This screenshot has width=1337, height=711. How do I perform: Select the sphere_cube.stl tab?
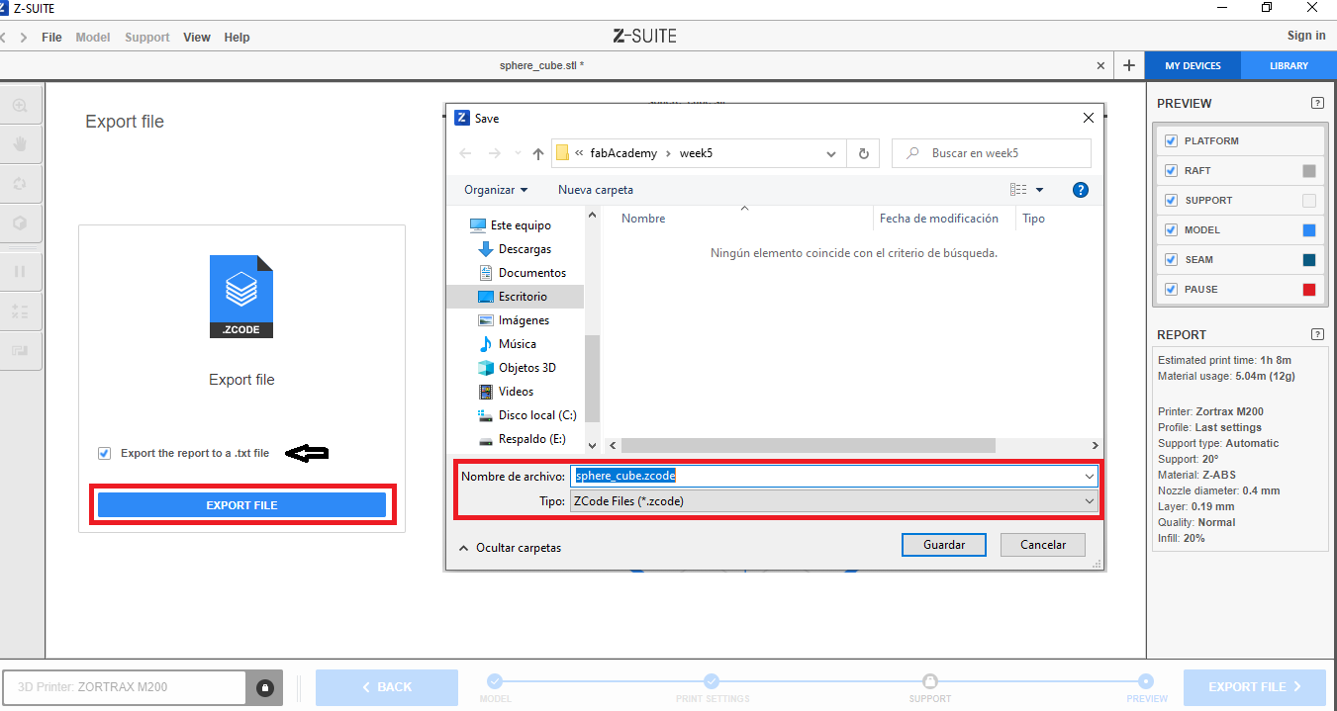coord(541,65)
